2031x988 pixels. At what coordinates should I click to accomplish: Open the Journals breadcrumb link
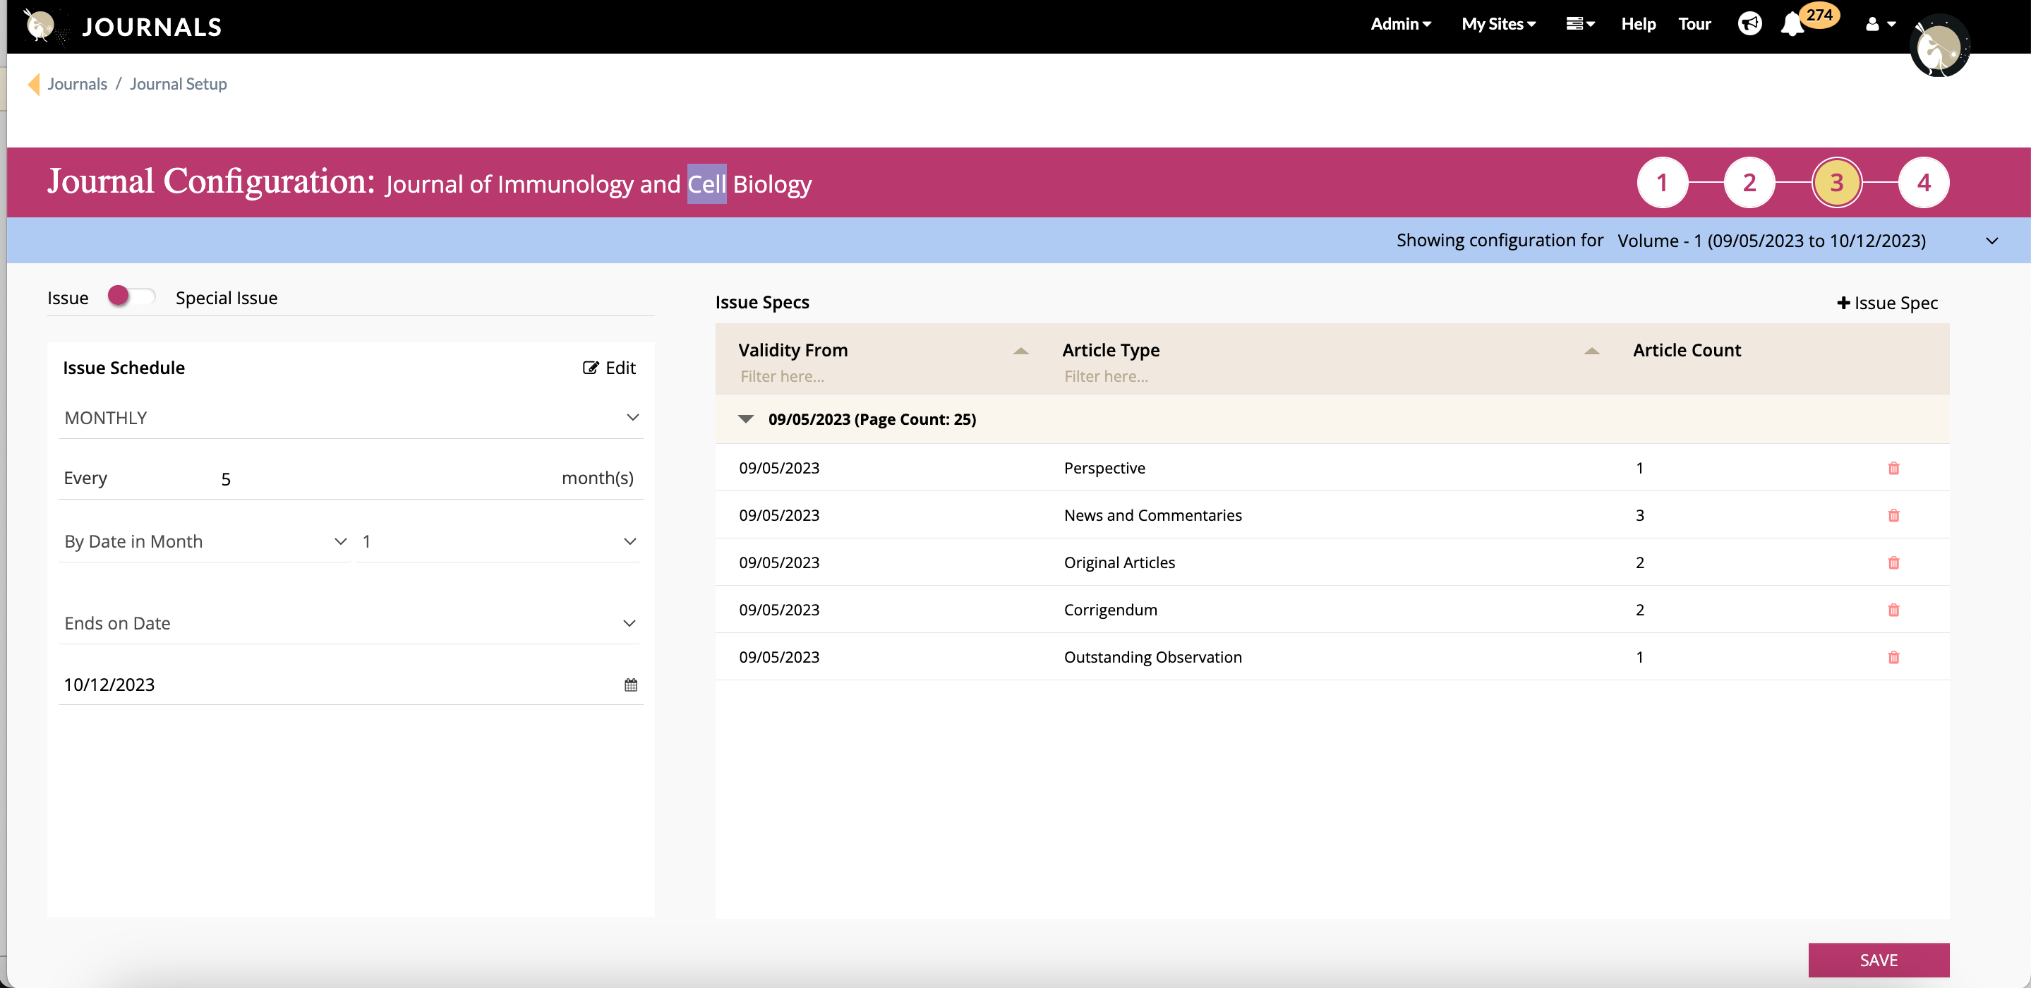(77, 85)
